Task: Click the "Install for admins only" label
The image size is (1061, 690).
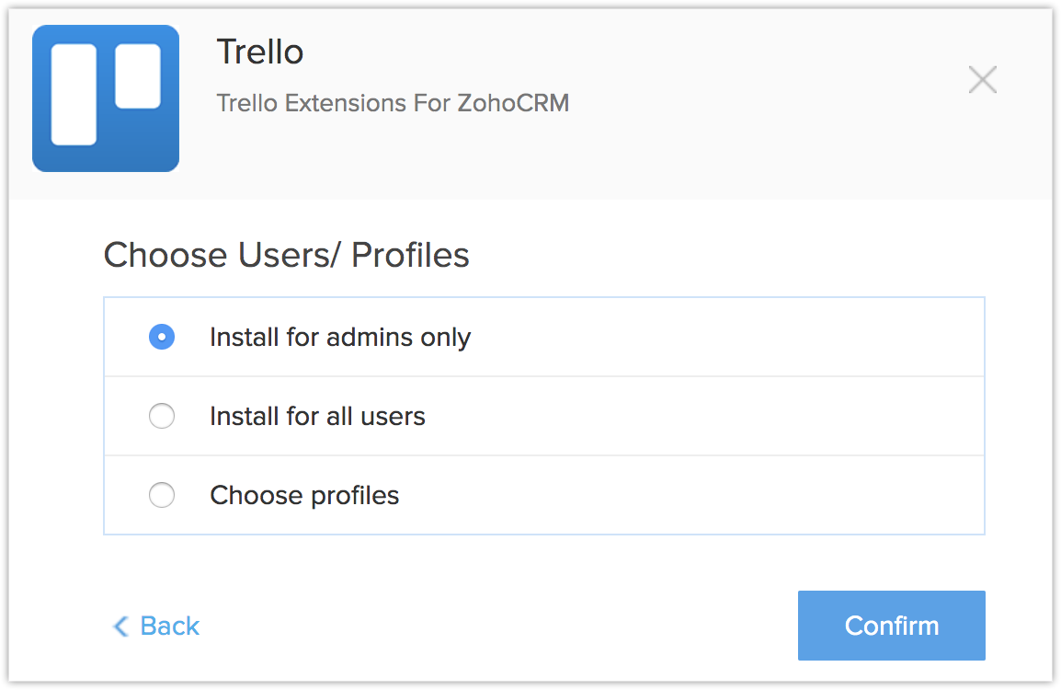Action: click(x=339, y=338)
